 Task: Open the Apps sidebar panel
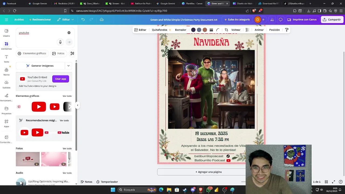6,123
